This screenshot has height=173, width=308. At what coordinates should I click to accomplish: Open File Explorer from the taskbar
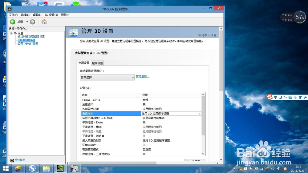click(46, 168)
